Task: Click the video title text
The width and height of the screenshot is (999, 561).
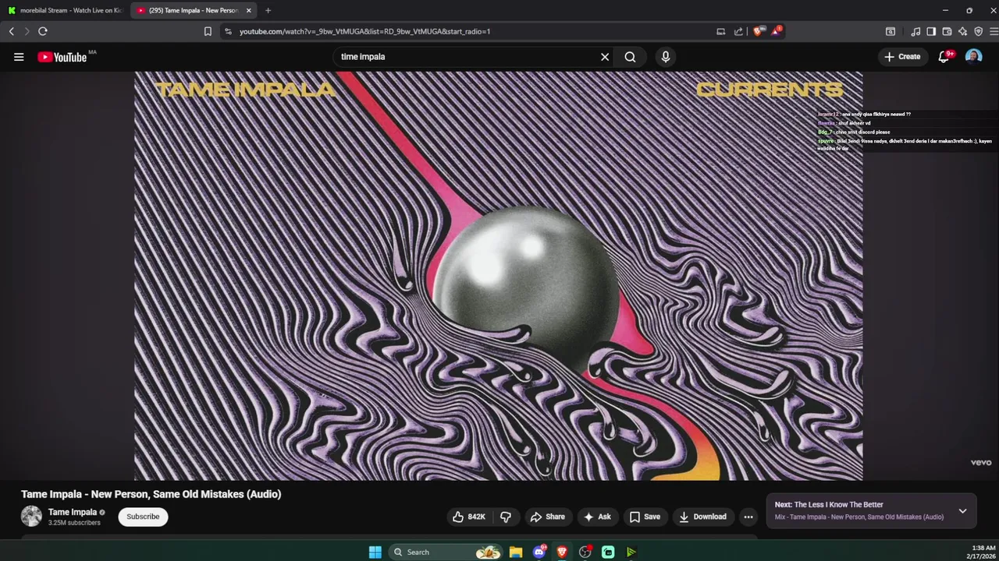Action: click(151, 494)
